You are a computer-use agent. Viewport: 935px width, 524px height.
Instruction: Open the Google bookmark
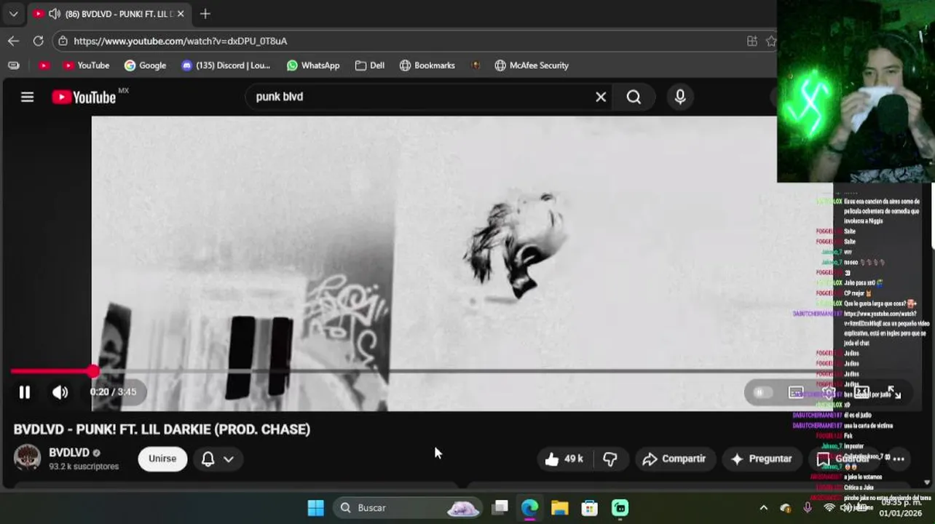146,65
